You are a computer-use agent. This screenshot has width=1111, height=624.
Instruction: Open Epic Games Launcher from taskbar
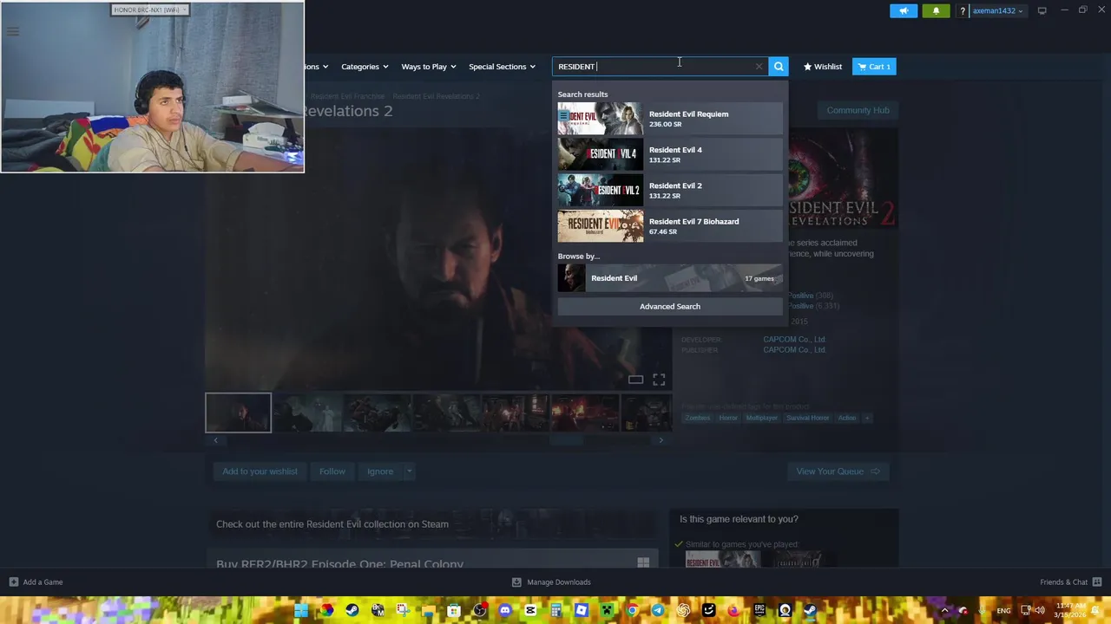[x=759, y=610]
